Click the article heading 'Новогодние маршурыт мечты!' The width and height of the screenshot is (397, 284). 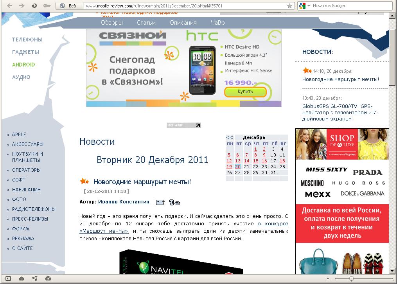(x=142, y=182)
